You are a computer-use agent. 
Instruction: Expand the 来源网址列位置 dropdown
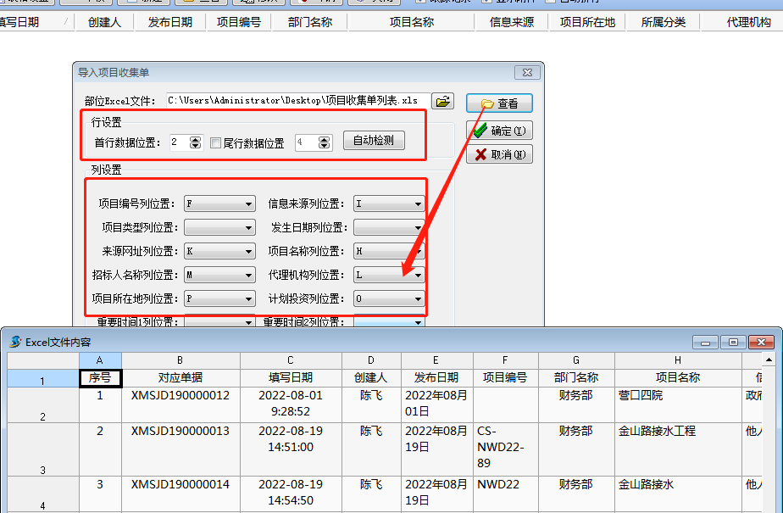tap(248, 252)
